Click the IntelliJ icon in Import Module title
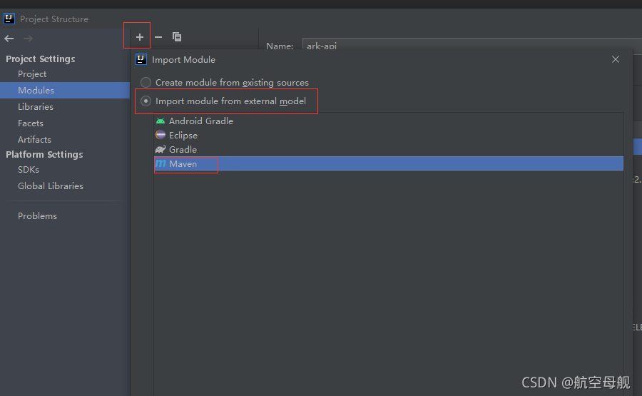Screen dimensions: 642x396 [x=141, y=59]
